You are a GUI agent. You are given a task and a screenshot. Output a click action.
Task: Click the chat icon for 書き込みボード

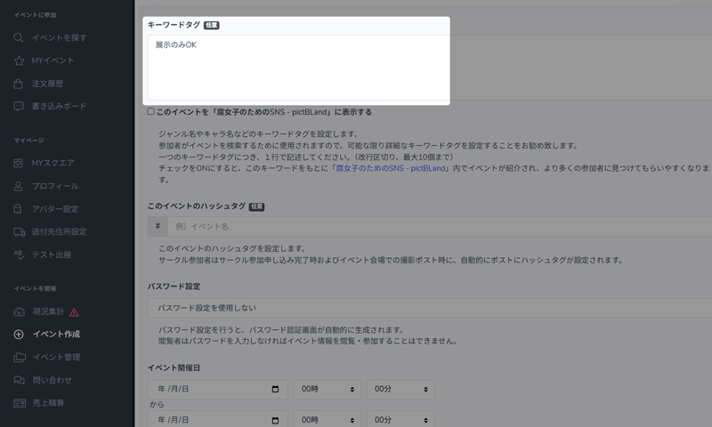pyautogui.click(x=19, y=106)
